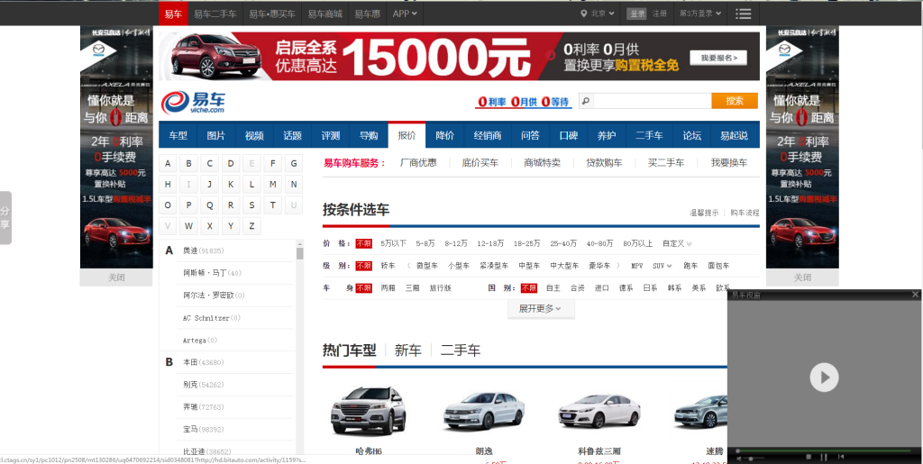Select level filter 紧凑型车

click(494, 266)
